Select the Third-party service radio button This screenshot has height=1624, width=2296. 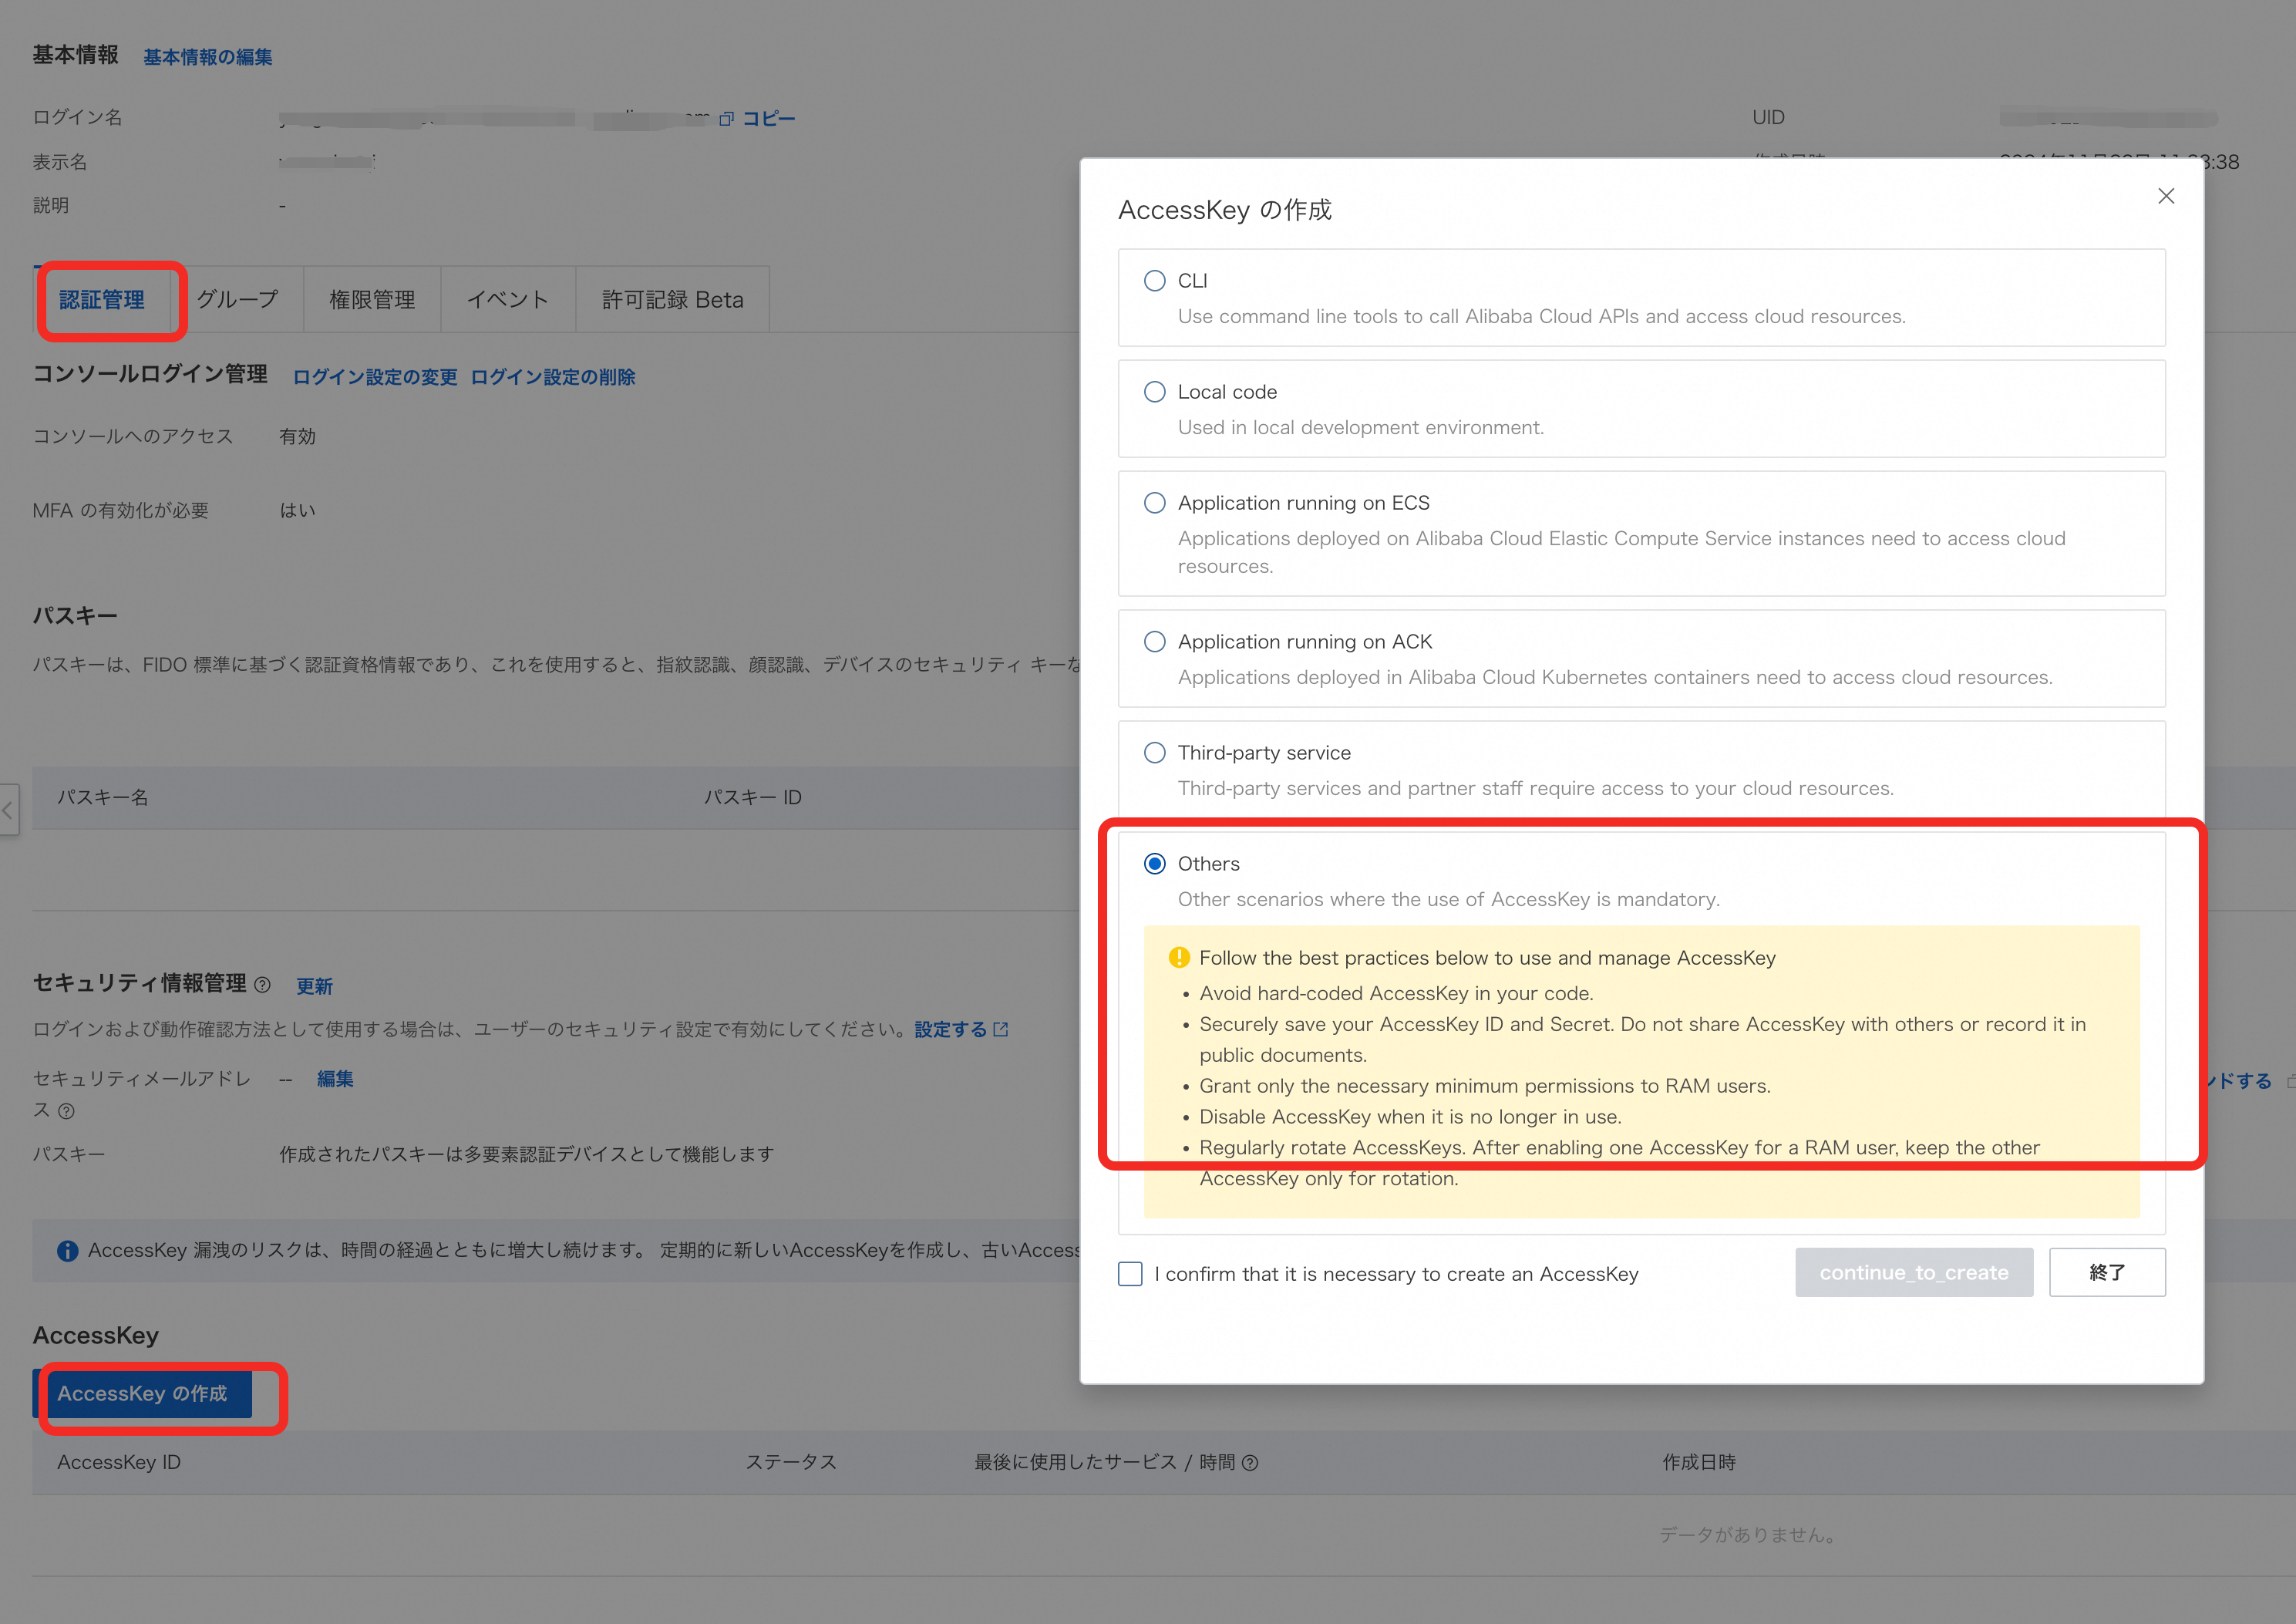pyautogui.click(x=1154, y=753)
